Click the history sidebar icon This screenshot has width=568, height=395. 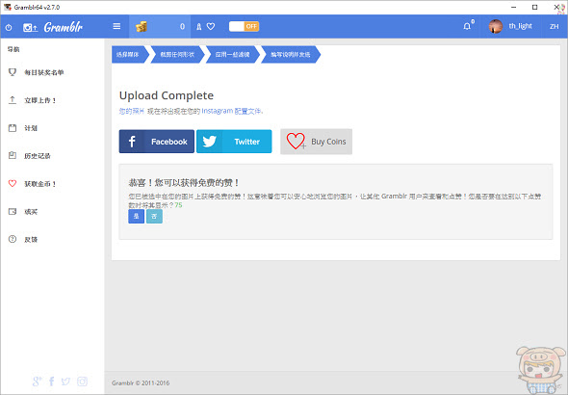[x=13, y=155]
